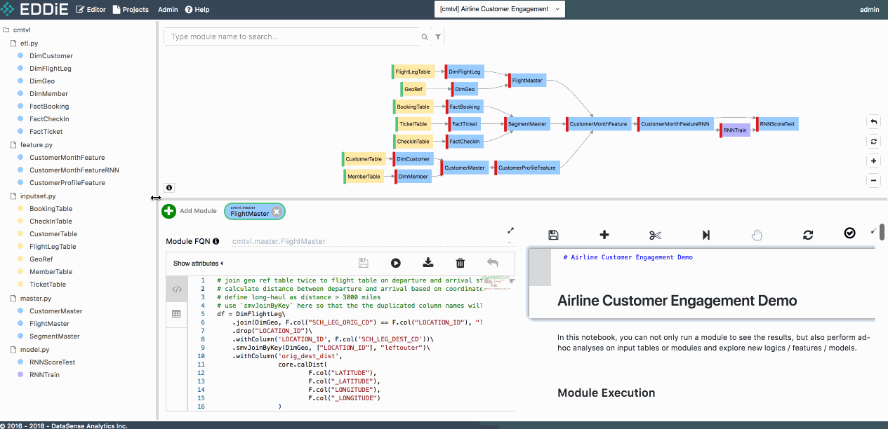The height and width of the screenshot is (429, 888).
Task: Add a notebook cell with plus icon
Action: [x=604, y=235]
